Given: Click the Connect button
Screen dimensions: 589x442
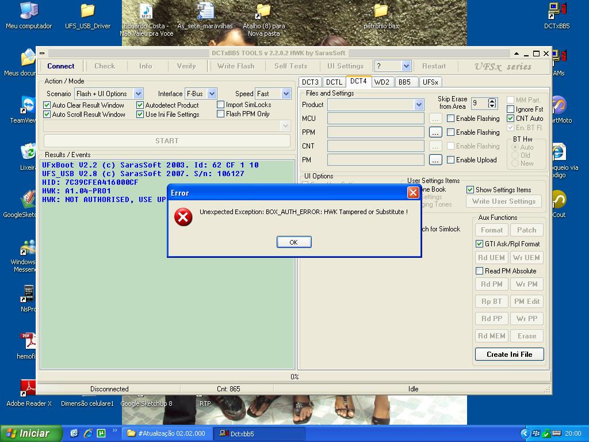Looking at the screenshot, I should pyautogui.click(x=61, y=66).
